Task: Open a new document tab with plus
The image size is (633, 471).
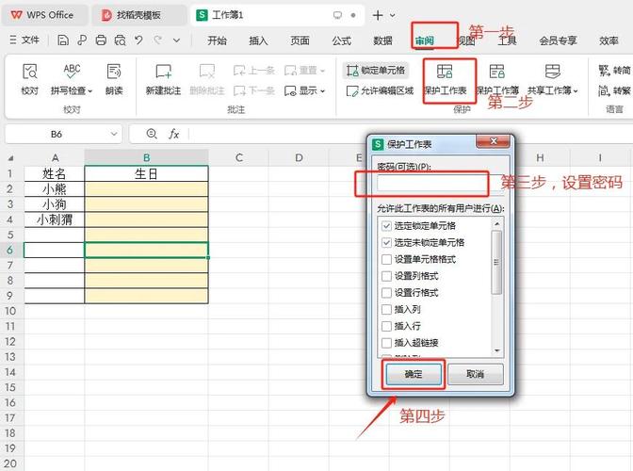Action: coord(378,15)
